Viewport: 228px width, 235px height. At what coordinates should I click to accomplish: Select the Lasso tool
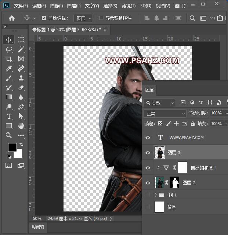tap(9, 49)
